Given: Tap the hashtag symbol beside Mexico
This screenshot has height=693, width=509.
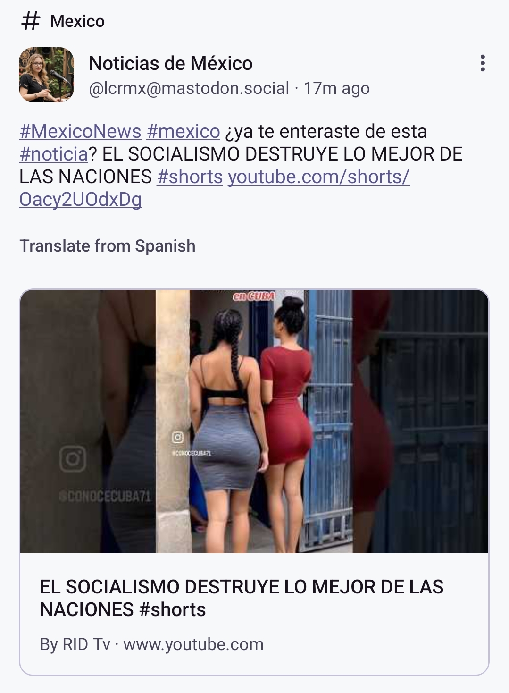Looking at the screenshot, I should 31,21.
